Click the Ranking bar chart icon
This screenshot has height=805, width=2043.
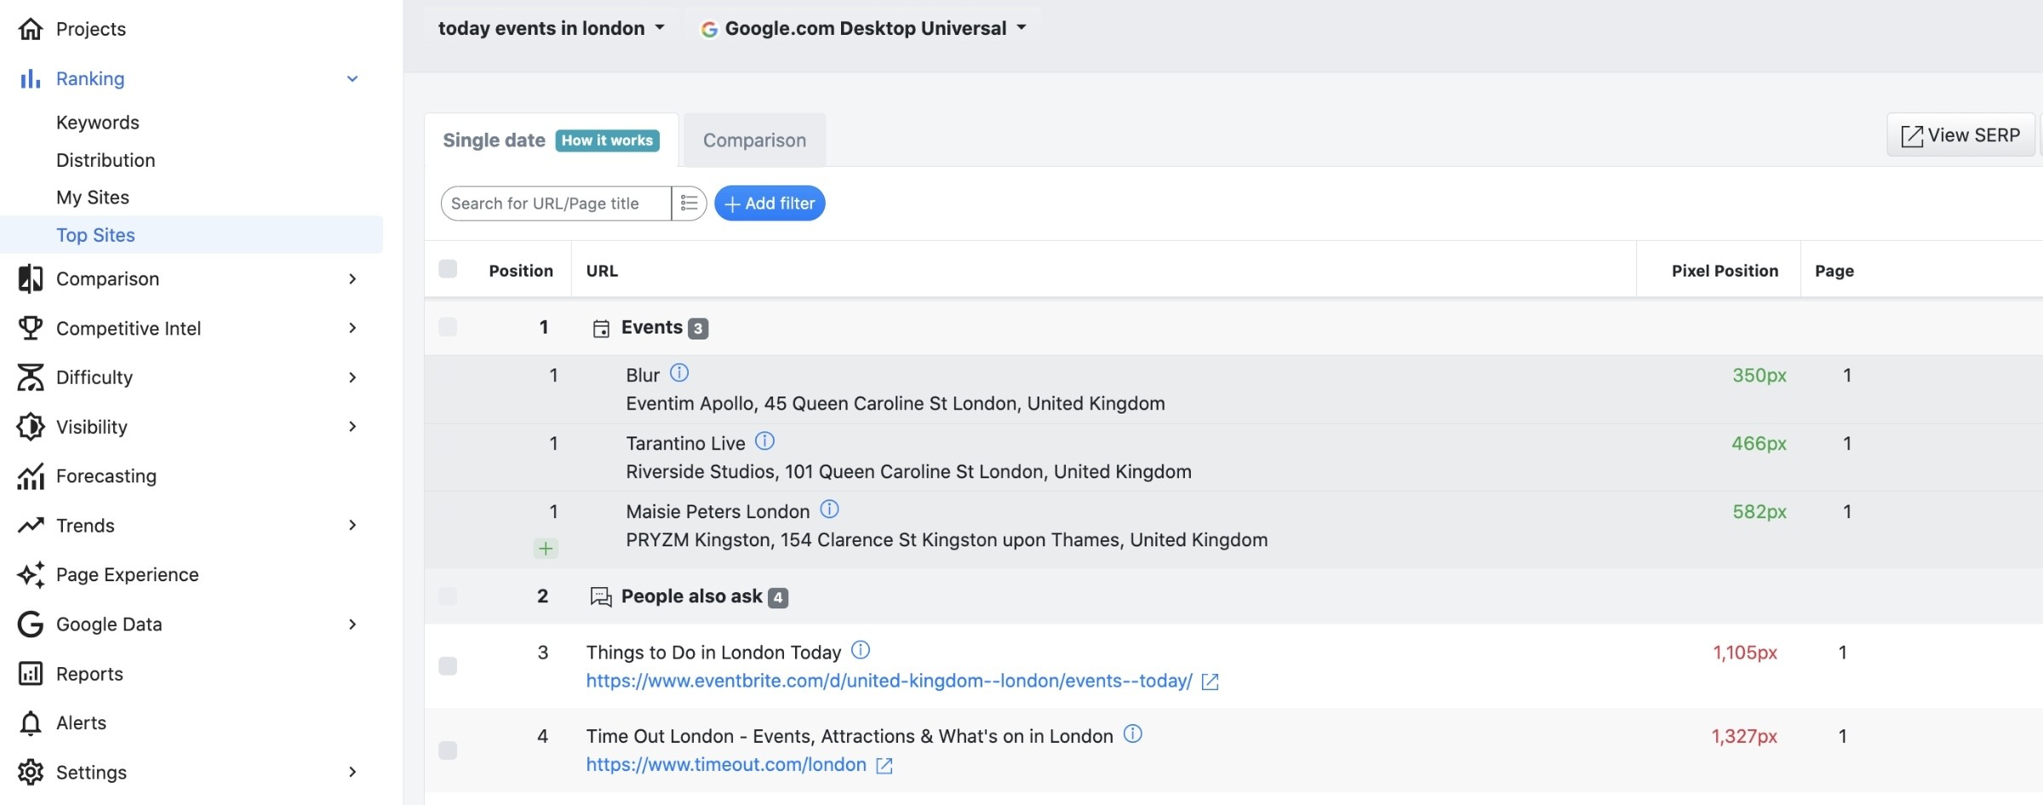tap(31, 78)
